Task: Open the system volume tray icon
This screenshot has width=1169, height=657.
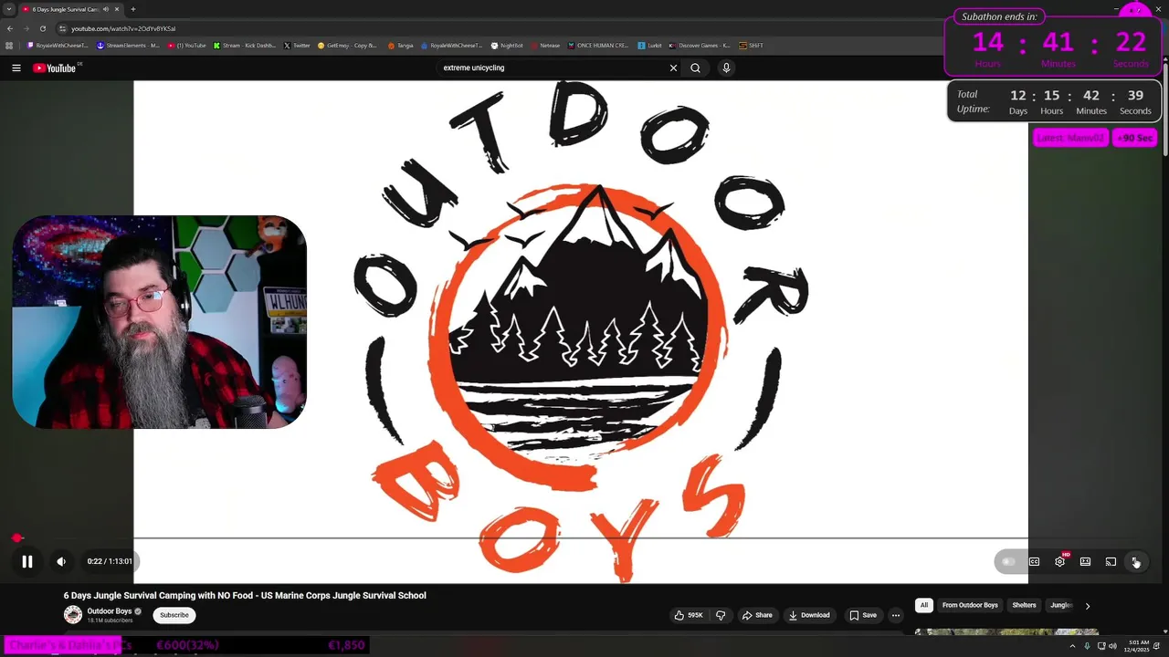Action: 1112,646
